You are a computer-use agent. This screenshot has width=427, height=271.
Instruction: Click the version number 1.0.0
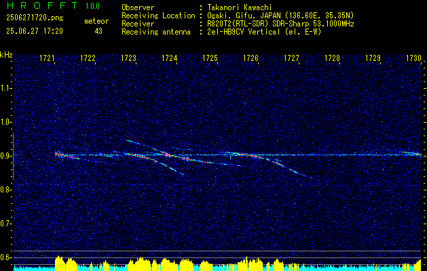pyautogui.click(x=92, y=6)
